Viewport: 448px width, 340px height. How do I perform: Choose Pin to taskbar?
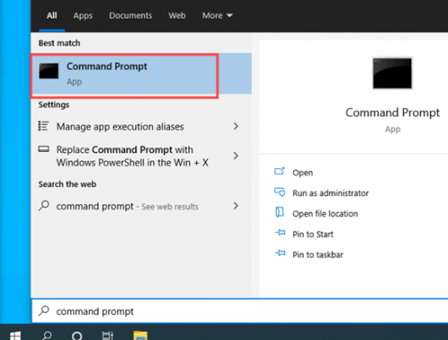[x=318, y=255]
